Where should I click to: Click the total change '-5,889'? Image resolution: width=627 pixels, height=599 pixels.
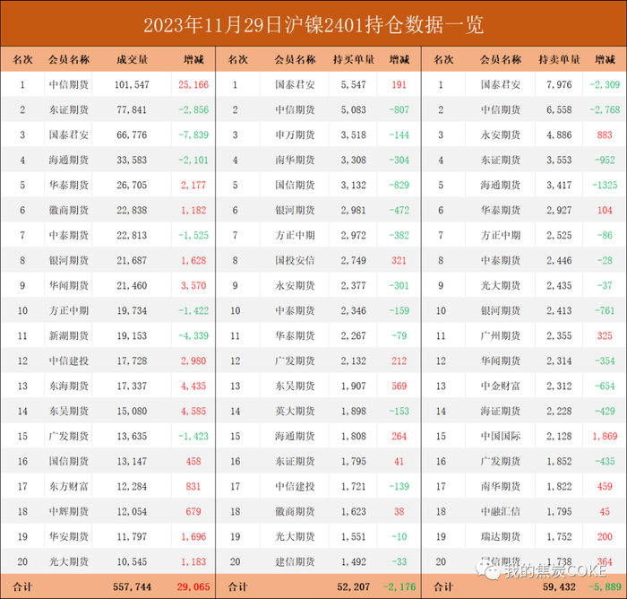(605, 587)
